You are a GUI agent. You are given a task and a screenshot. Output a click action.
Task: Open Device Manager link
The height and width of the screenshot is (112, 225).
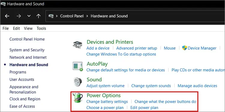(202, 48)
